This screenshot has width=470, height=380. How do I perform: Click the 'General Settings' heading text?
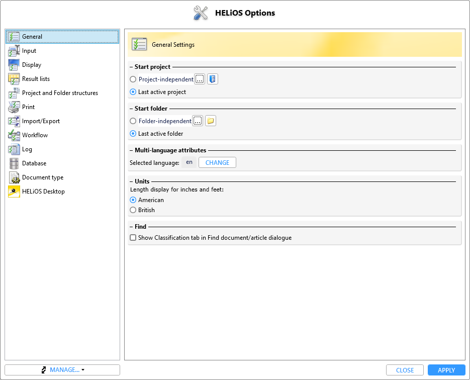[x=173, y=45]
